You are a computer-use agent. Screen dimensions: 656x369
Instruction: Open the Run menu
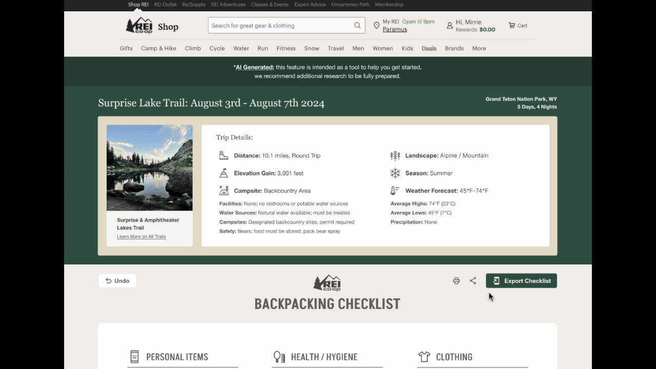tap(263, 48)
